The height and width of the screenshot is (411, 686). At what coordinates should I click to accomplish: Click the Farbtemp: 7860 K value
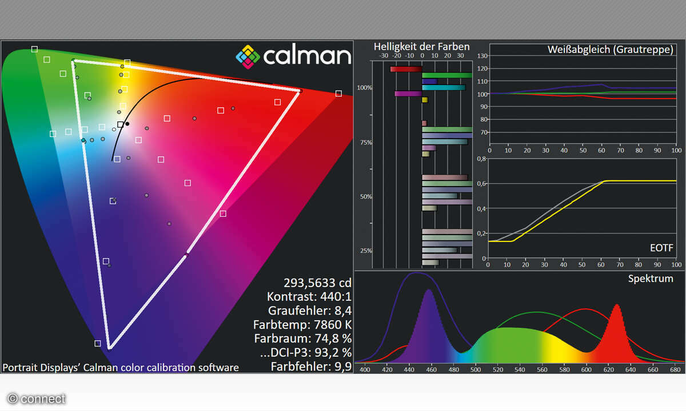pyautogui.click(x=302, y=325)
